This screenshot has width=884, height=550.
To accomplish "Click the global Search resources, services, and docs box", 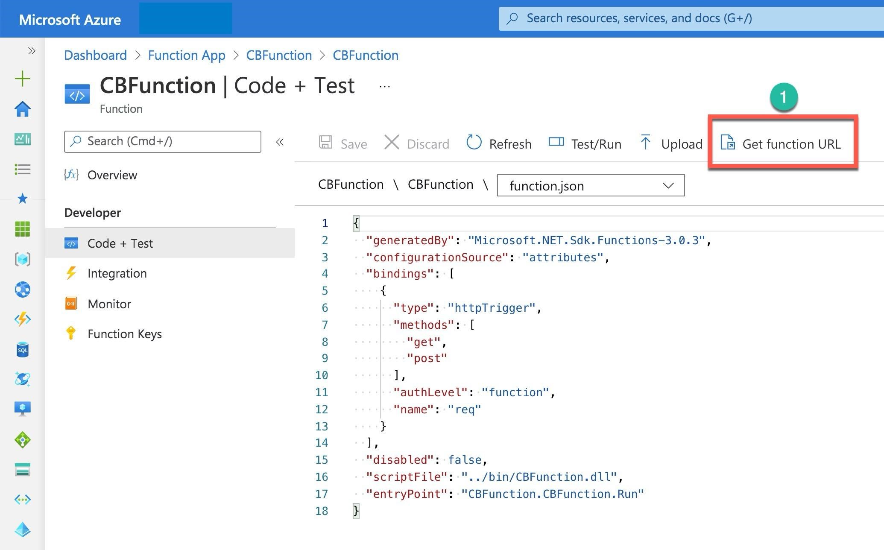I will (691, 18).
